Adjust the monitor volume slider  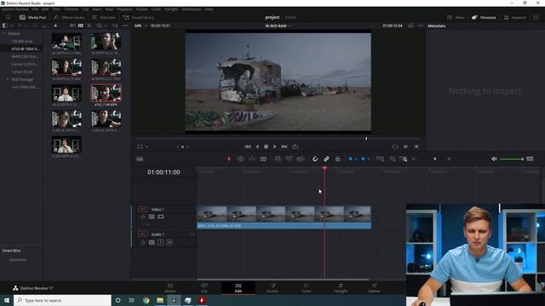coord(512,159)
